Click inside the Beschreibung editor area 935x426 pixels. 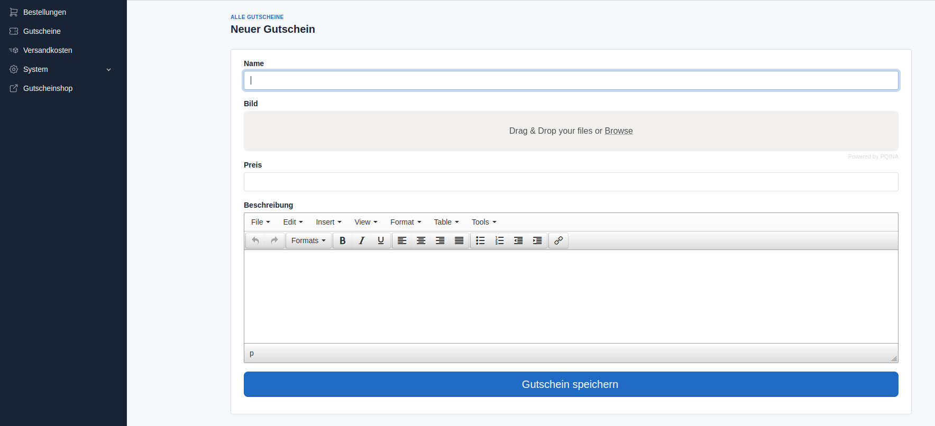click(x=571, y=297)
